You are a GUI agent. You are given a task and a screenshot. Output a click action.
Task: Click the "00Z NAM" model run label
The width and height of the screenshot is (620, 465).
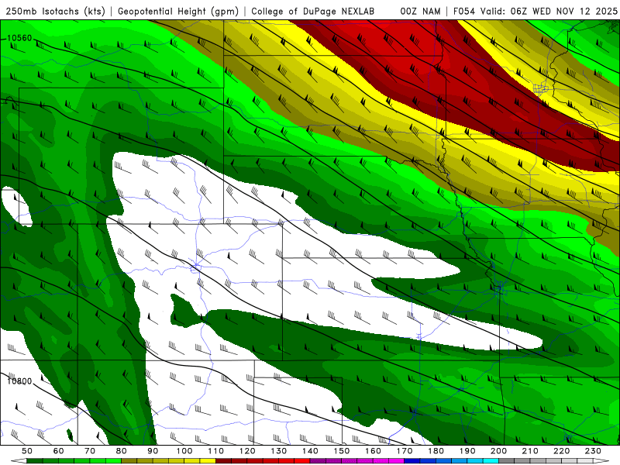pyautogui.click(x=420, y=12)
